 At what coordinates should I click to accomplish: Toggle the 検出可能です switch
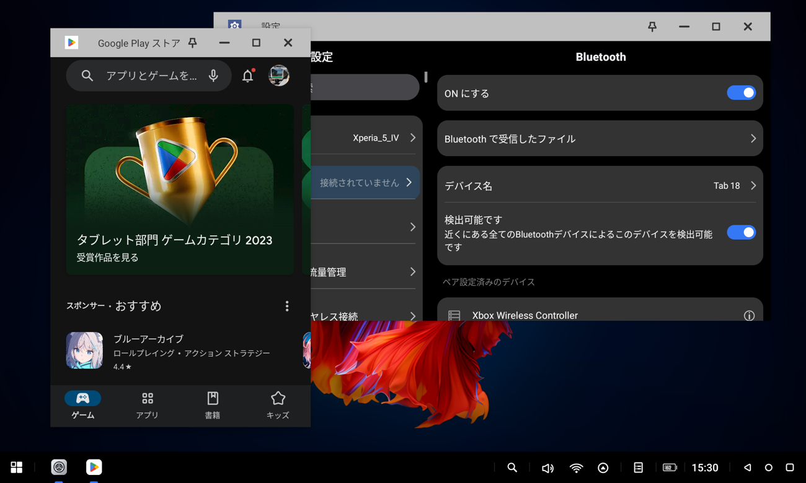(x=742, y=232)
